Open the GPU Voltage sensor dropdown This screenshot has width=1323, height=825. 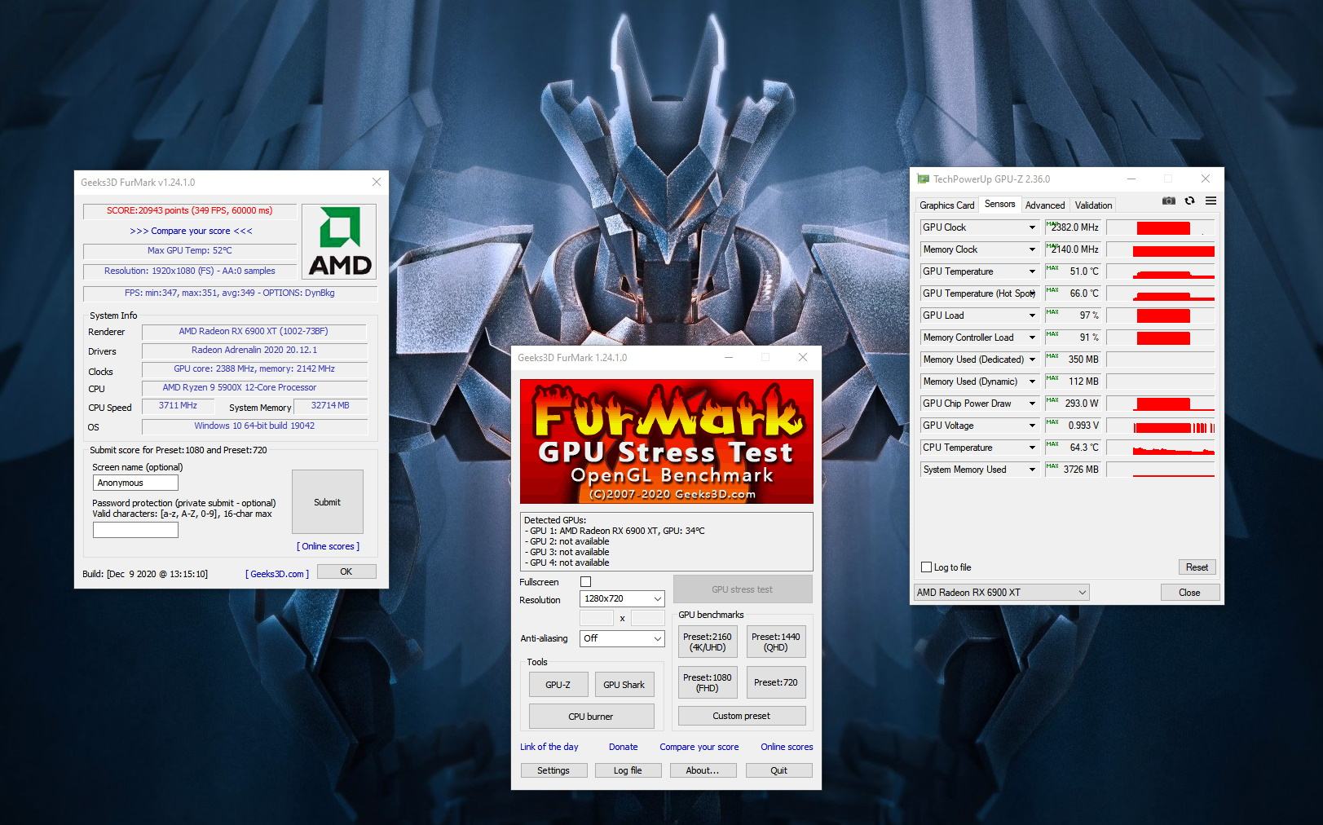(x=1032, y=426)
